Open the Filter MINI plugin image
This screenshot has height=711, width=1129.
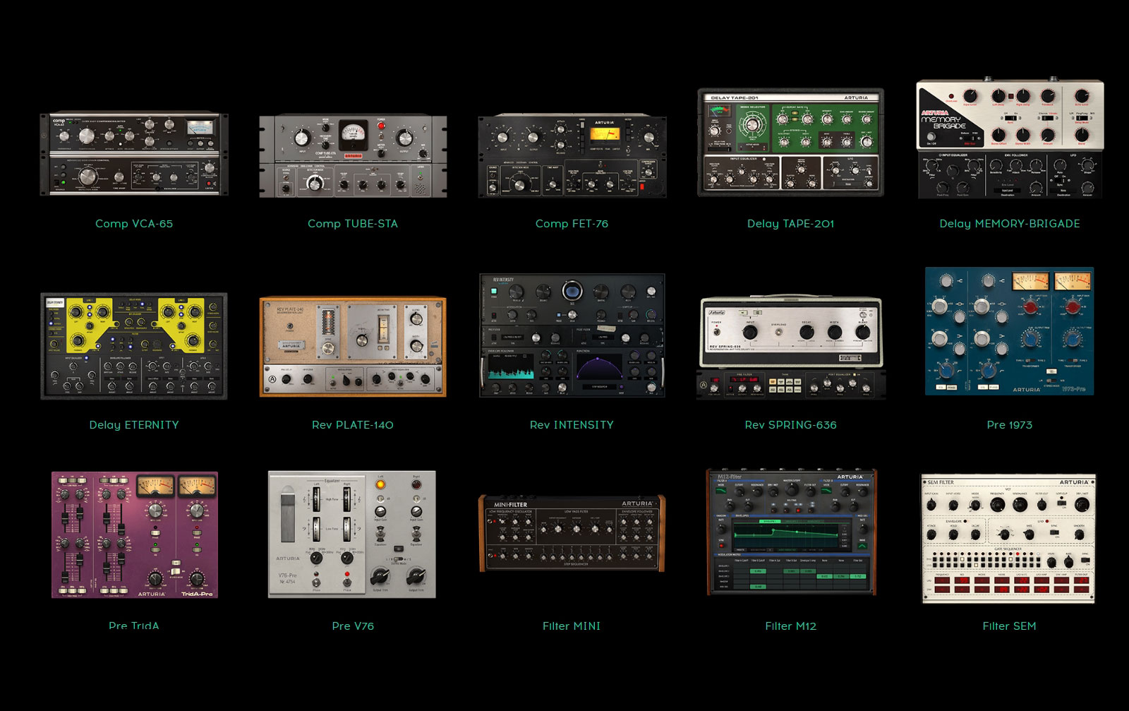point(572,533)
